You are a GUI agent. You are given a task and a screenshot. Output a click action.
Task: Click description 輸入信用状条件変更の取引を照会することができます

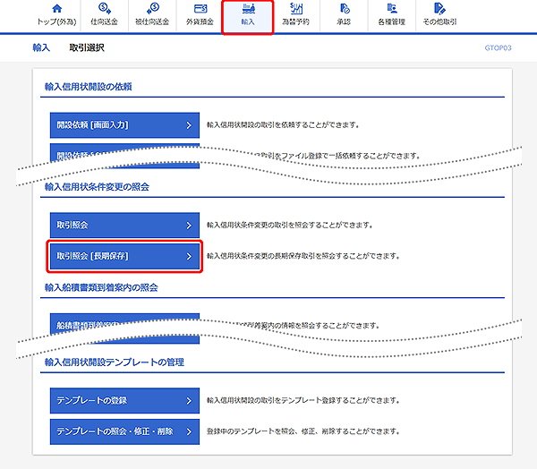(x=290, y=225)
